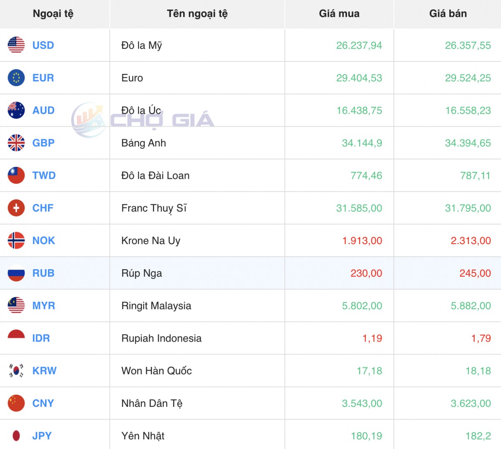The width and height of the screenshot is (501, 449).
Task: Click the Taiwan flag icon
Action: point(16,176)
